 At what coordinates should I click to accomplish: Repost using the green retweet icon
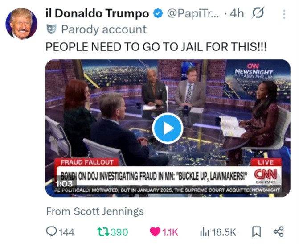[103, 232]
